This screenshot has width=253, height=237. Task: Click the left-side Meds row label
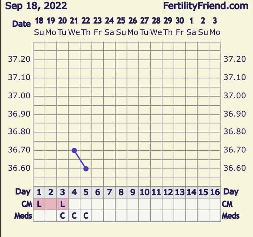pos(23,216)
